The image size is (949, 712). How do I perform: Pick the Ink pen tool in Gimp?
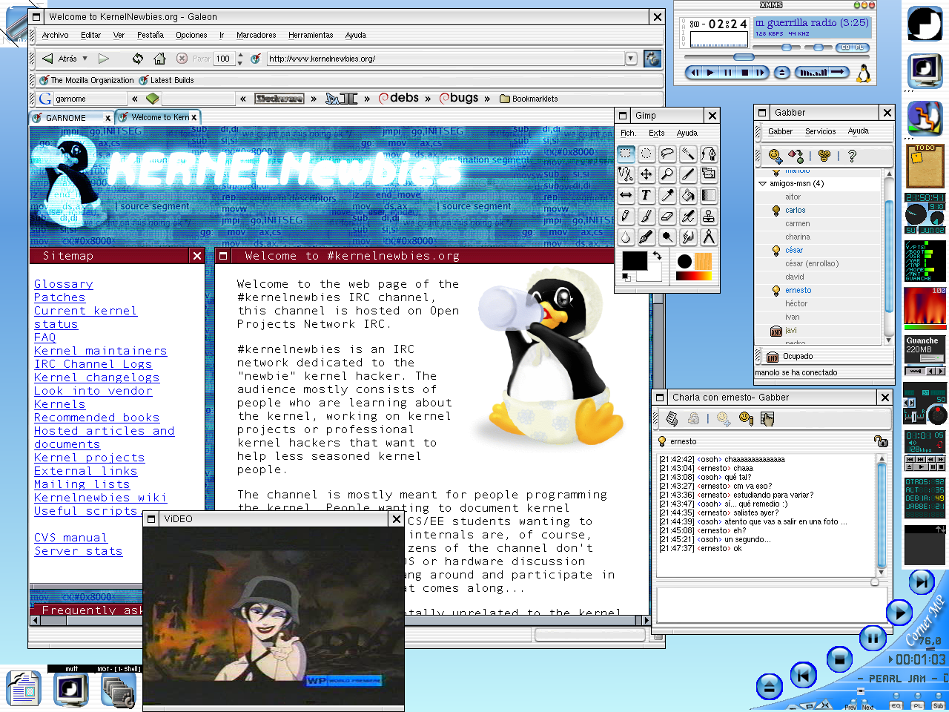point(647,237)
